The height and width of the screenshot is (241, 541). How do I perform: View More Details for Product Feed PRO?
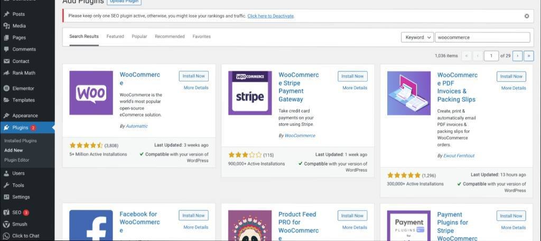(355, 227)
